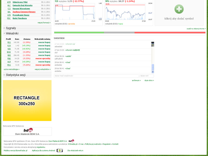The height and width of the screenshot is (156, 208).
Task: Open the shoutbox archiwum link
Action: pyautogui.click(x=136, y=81)
